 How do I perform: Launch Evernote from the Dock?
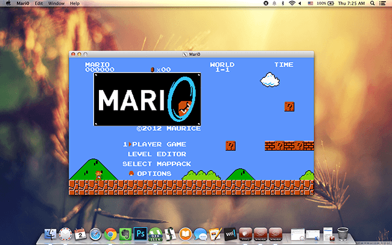point(125,235)
